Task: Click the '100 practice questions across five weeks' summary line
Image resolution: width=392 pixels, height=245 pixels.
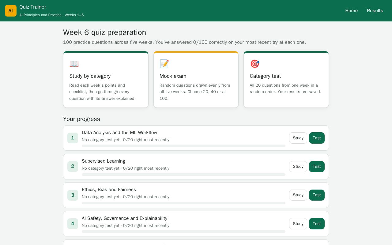Action: click(x=184, y=42)
